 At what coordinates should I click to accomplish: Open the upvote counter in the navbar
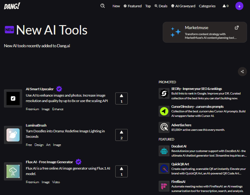(225, 6)
